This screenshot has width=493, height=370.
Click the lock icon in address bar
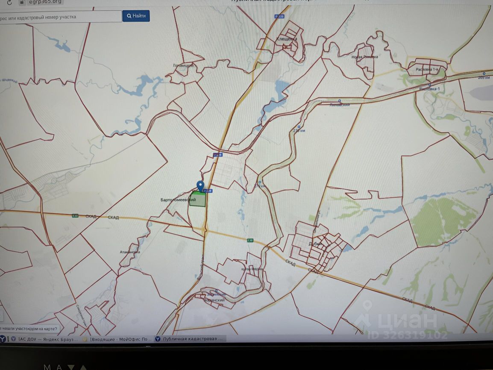(22, 2)
